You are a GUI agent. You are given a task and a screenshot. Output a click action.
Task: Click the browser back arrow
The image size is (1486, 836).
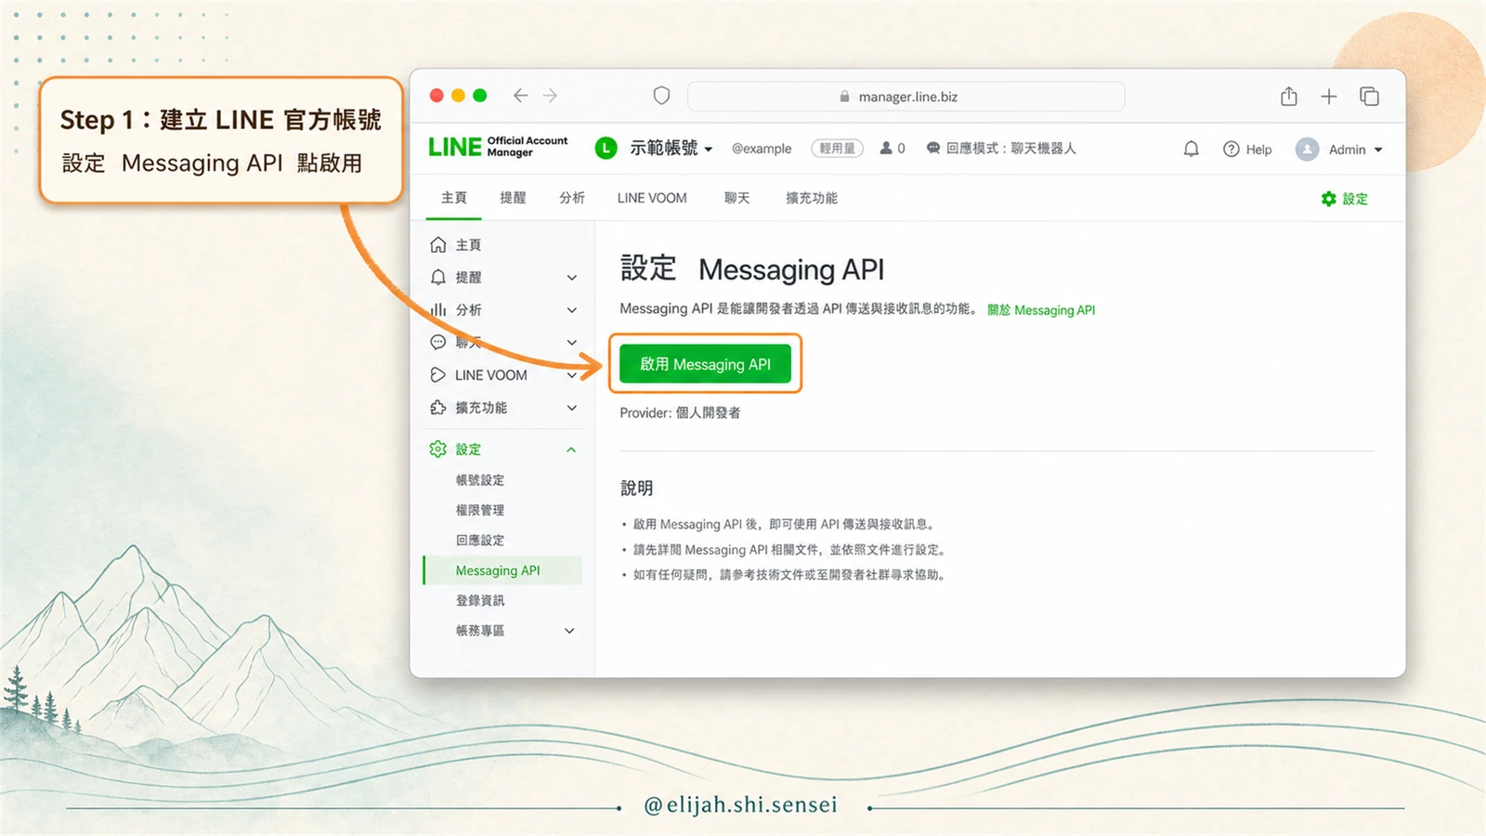tap(520, 96)
